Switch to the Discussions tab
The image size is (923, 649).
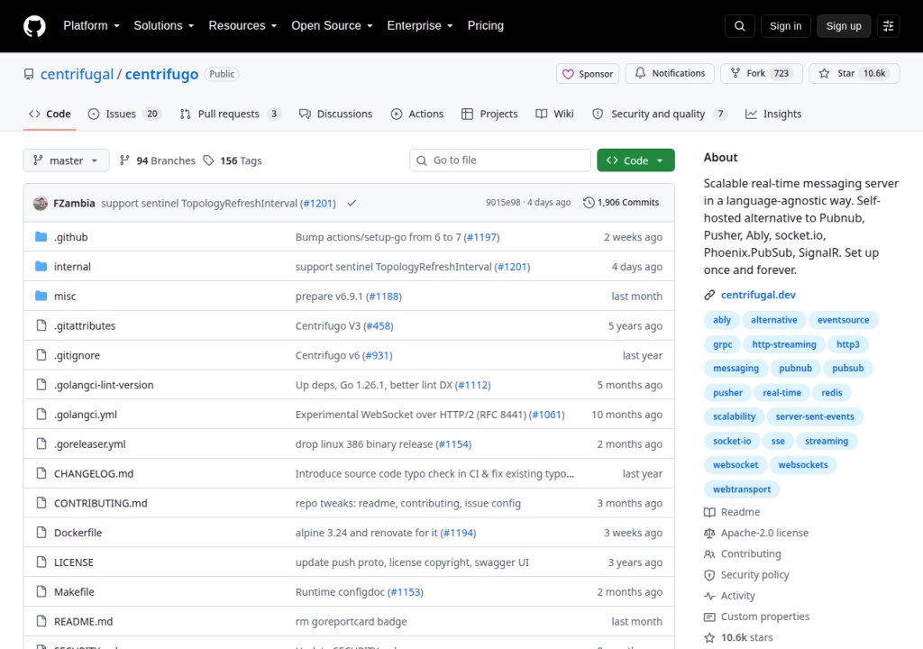point(335,114)
